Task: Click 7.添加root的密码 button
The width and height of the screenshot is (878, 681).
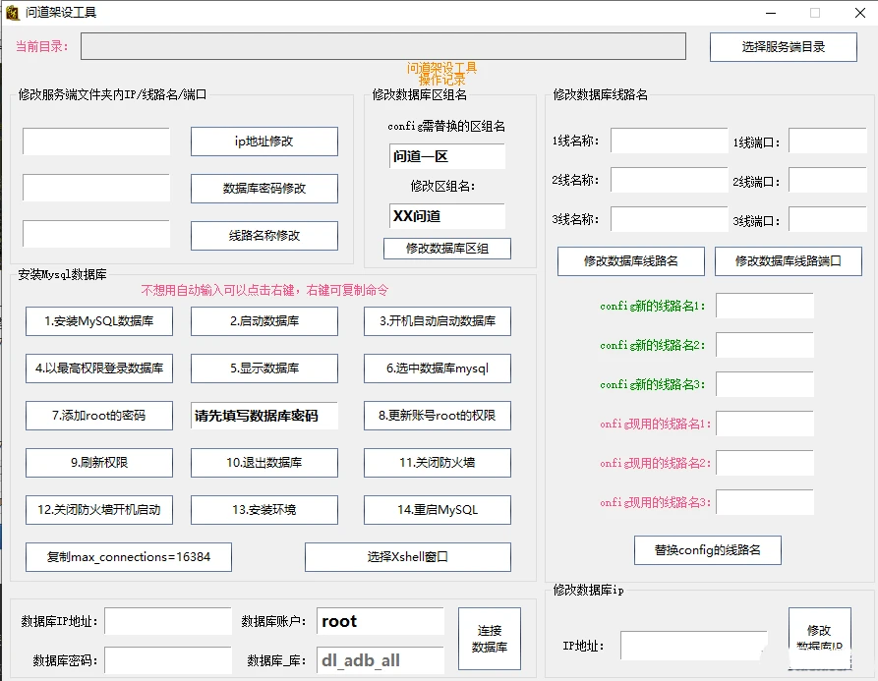Action: pos(97,416)
